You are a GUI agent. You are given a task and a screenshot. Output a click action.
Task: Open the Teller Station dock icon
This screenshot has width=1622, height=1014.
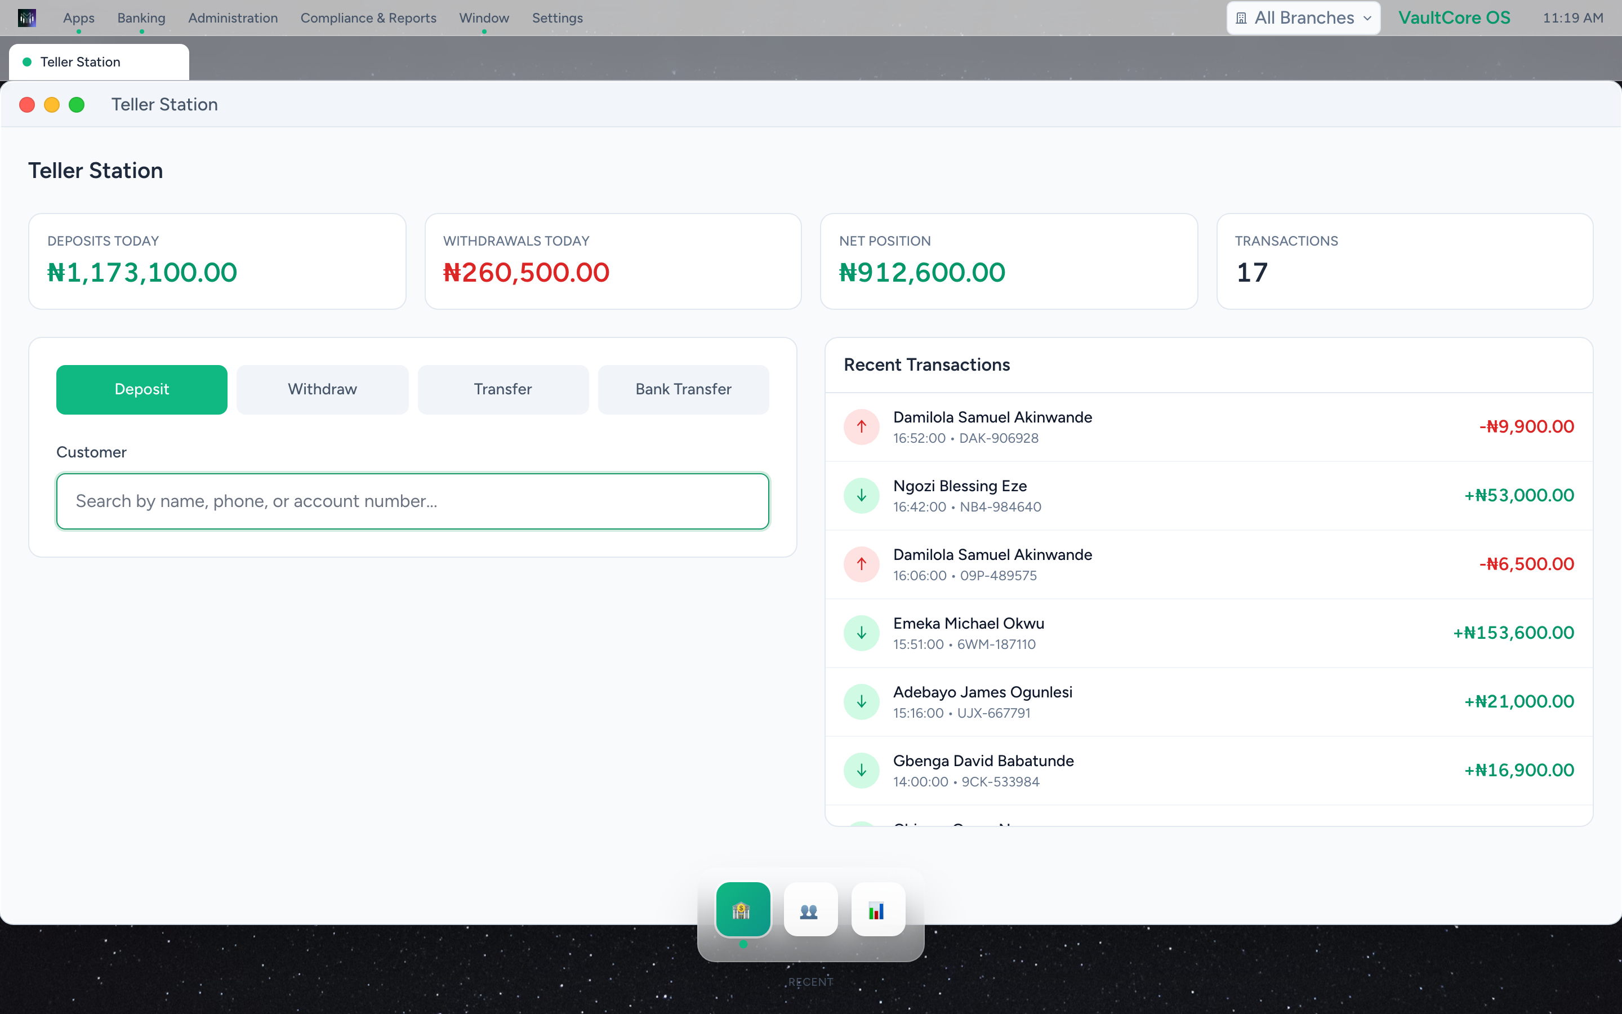pyautogui.click(x=743, y=909)
